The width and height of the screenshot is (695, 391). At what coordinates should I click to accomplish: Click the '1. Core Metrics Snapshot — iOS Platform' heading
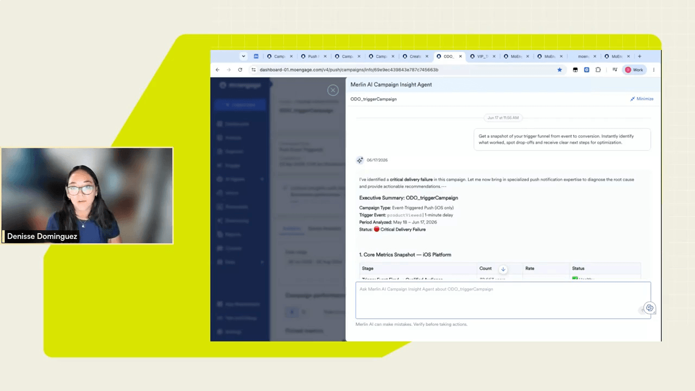tap(405, 255)
